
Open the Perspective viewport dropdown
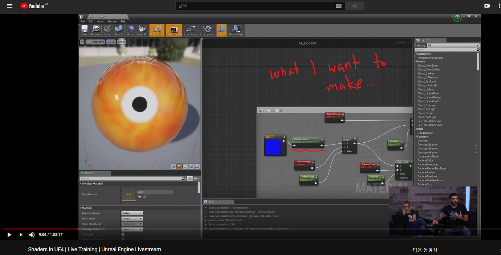95,42
